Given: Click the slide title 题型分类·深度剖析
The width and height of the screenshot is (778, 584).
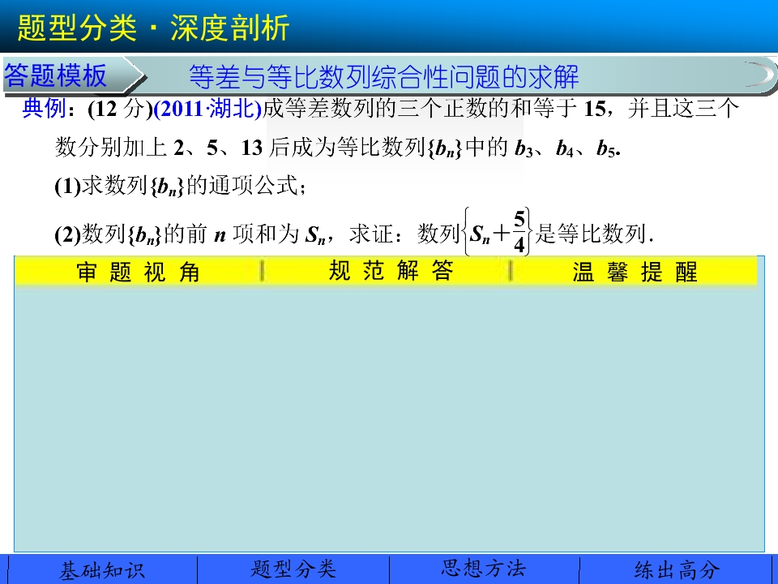Looking at the screenshot, I should 153,29.
